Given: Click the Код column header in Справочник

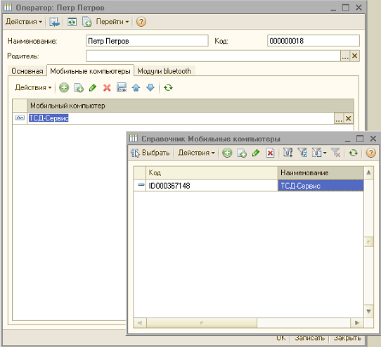Looking at the screenshot, I should (212, 172).
